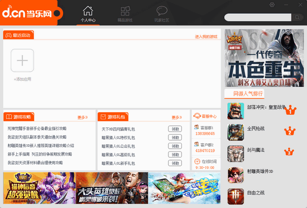The image size is (307, 208).
Task: Open settings via the gear icon
Action: tap(272, 5)
